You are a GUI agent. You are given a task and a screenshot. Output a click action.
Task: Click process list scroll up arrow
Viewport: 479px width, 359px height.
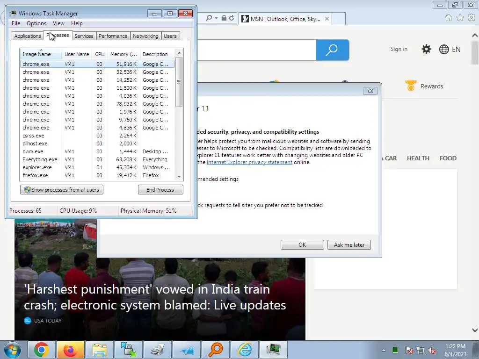(179, 53)
